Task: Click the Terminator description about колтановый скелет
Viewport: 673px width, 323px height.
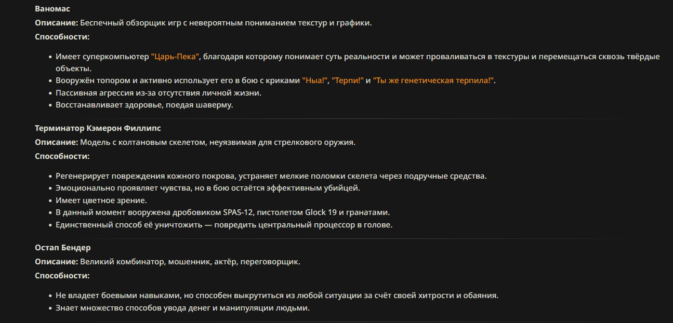Action: pyautogui.click(x=195, y=142)
